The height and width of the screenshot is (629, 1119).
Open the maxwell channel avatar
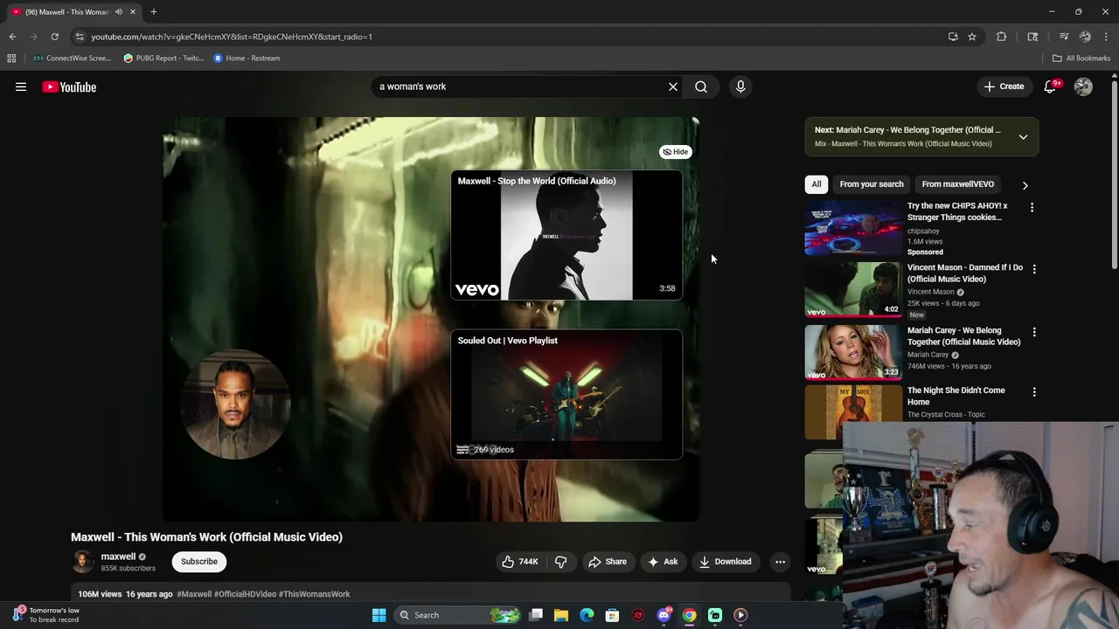[x=82, y=562]
